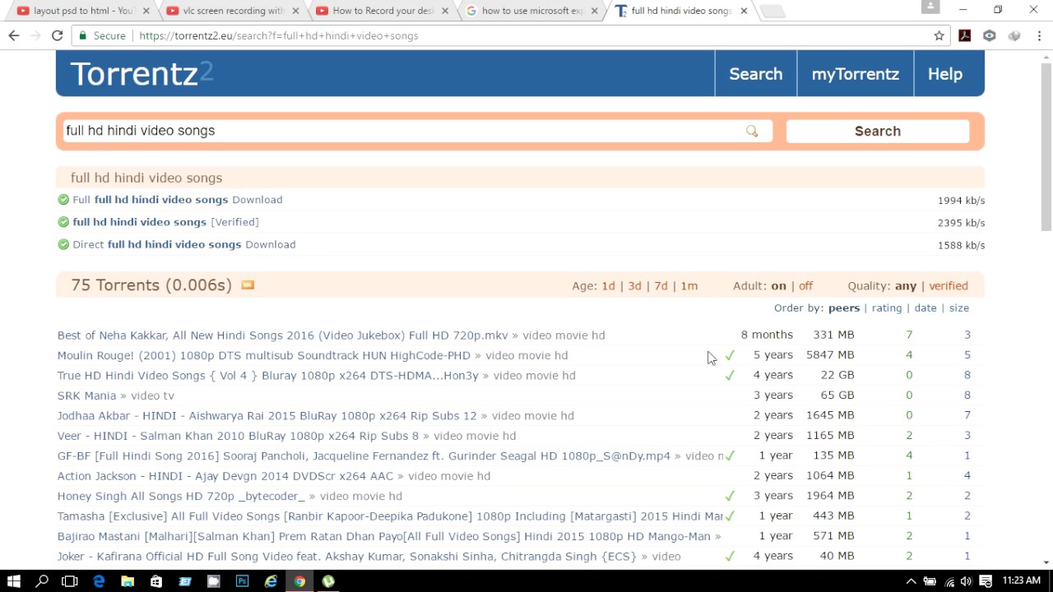Open Search in the Torrentz2 header
The image size is (1053, 592).
[x=755, y=74]
